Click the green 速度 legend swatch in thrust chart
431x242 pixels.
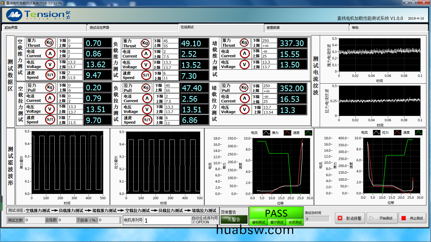308,133
